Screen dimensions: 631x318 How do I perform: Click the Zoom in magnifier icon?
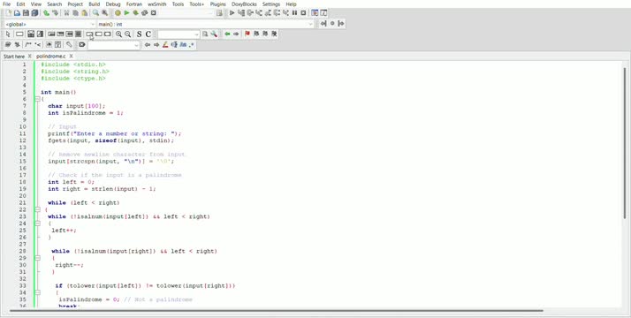tap(118, 34)
